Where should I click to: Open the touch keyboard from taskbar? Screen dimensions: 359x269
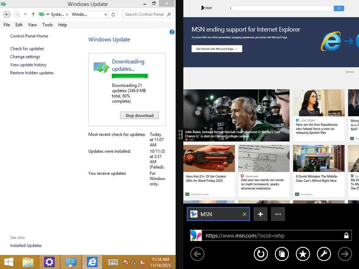pyautogui.click(x=113, y=262)
